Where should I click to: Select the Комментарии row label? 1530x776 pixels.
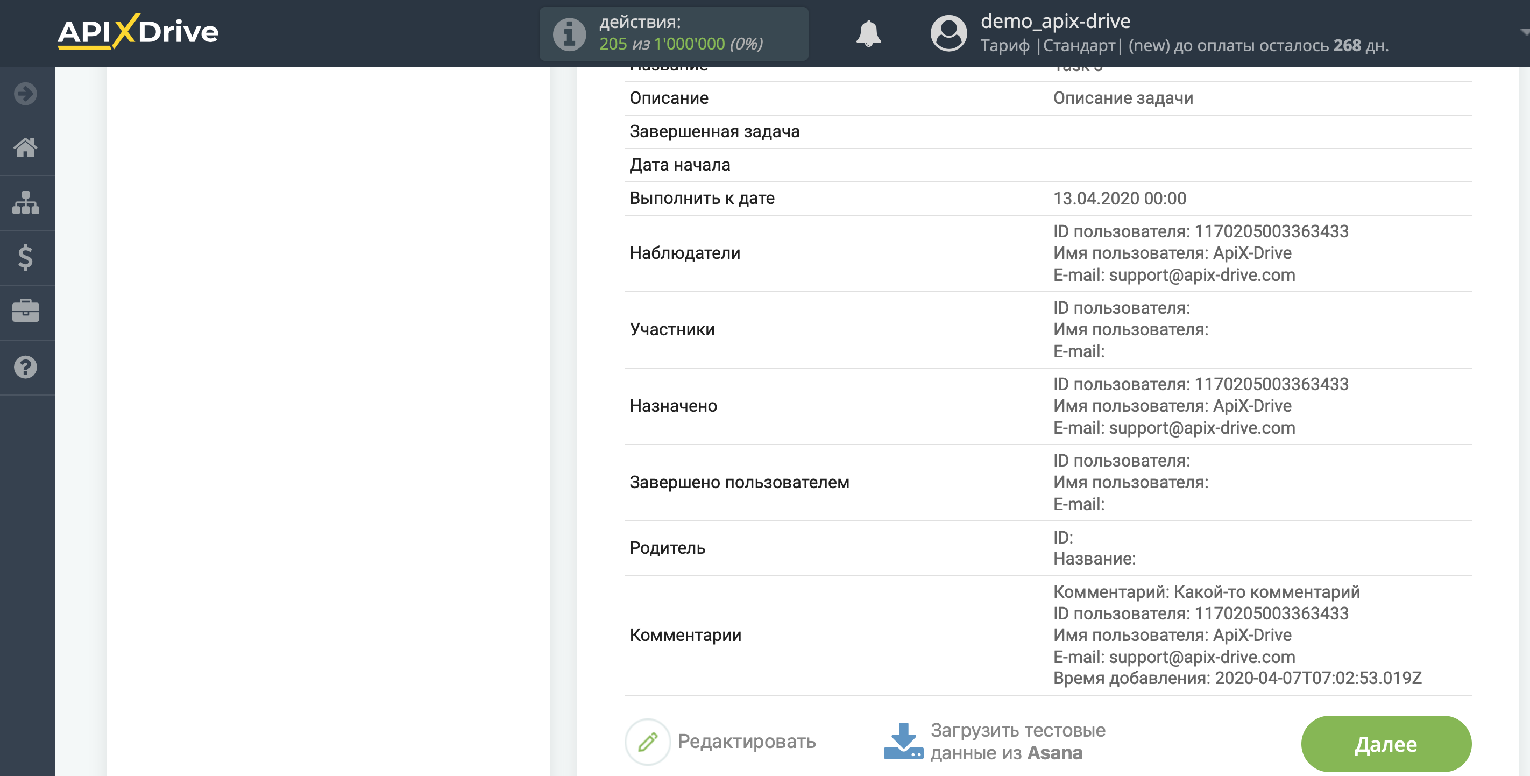(685, 635)
